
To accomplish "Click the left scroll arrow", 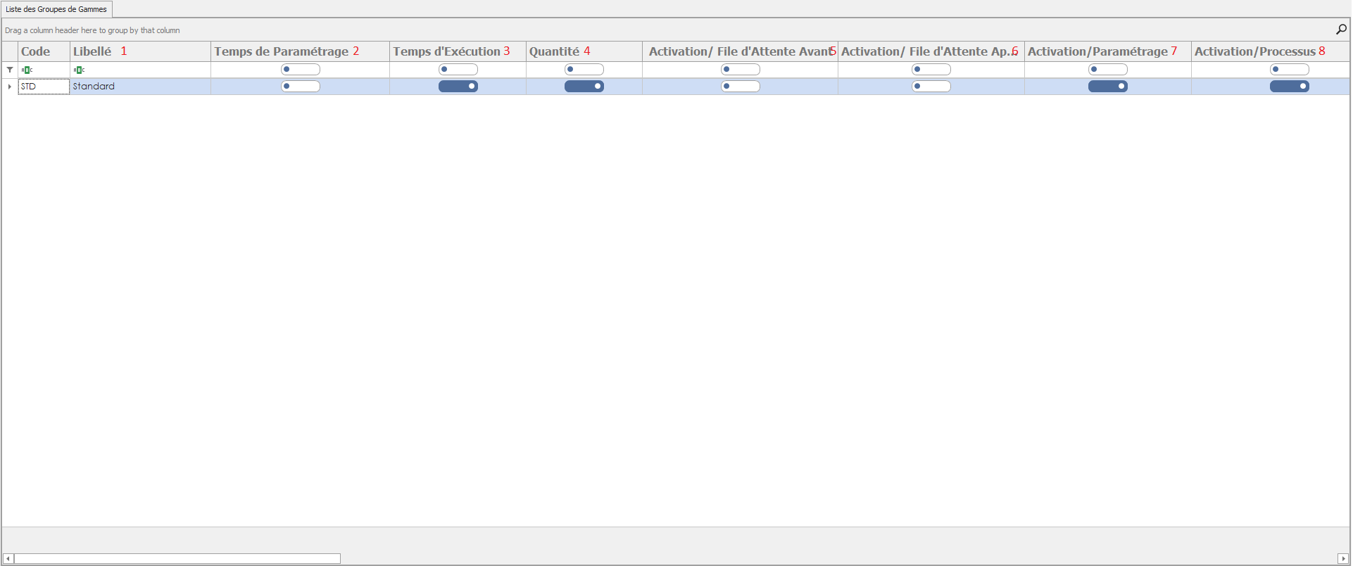I will pos(8,559).
